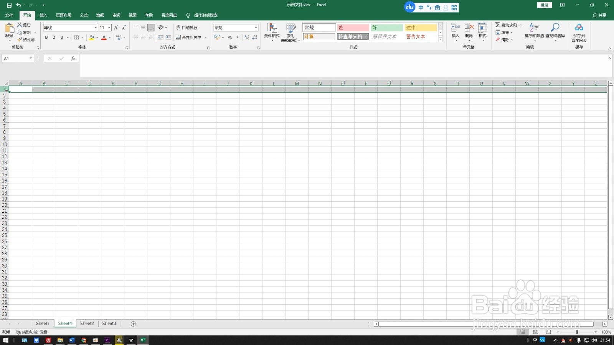Open Find and Select (查找和选择)

pos(555,32)
